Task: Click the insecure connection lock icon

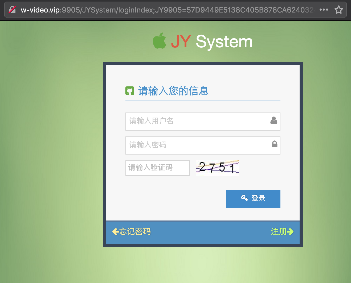Action: click(x=12, y=10)
